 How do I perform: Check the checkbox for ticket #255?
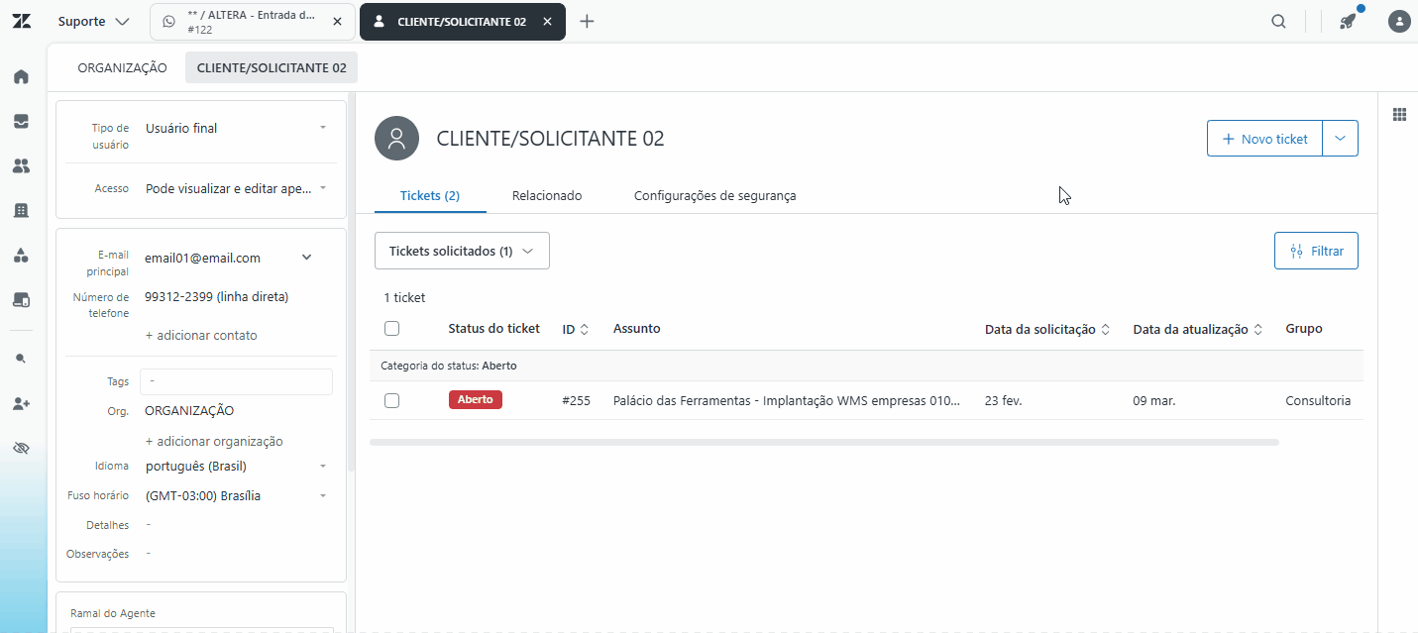point(391,400)
